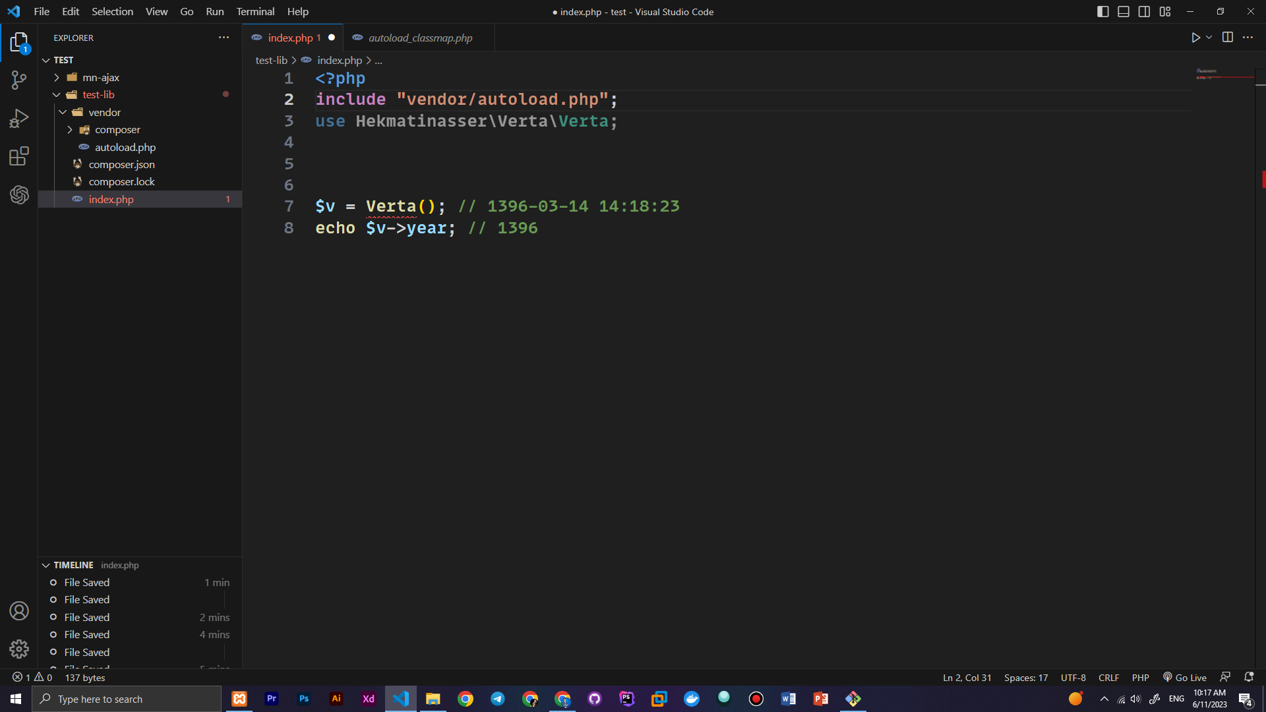The height and width of the screenshot is (712, 1266).
Task: Open autoload.php in the explorer
Action: (x=140, y=147)
